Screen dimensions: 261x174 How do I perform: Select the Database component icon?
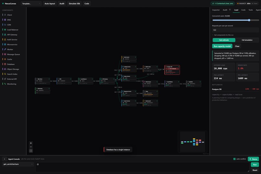coord(5,64)
